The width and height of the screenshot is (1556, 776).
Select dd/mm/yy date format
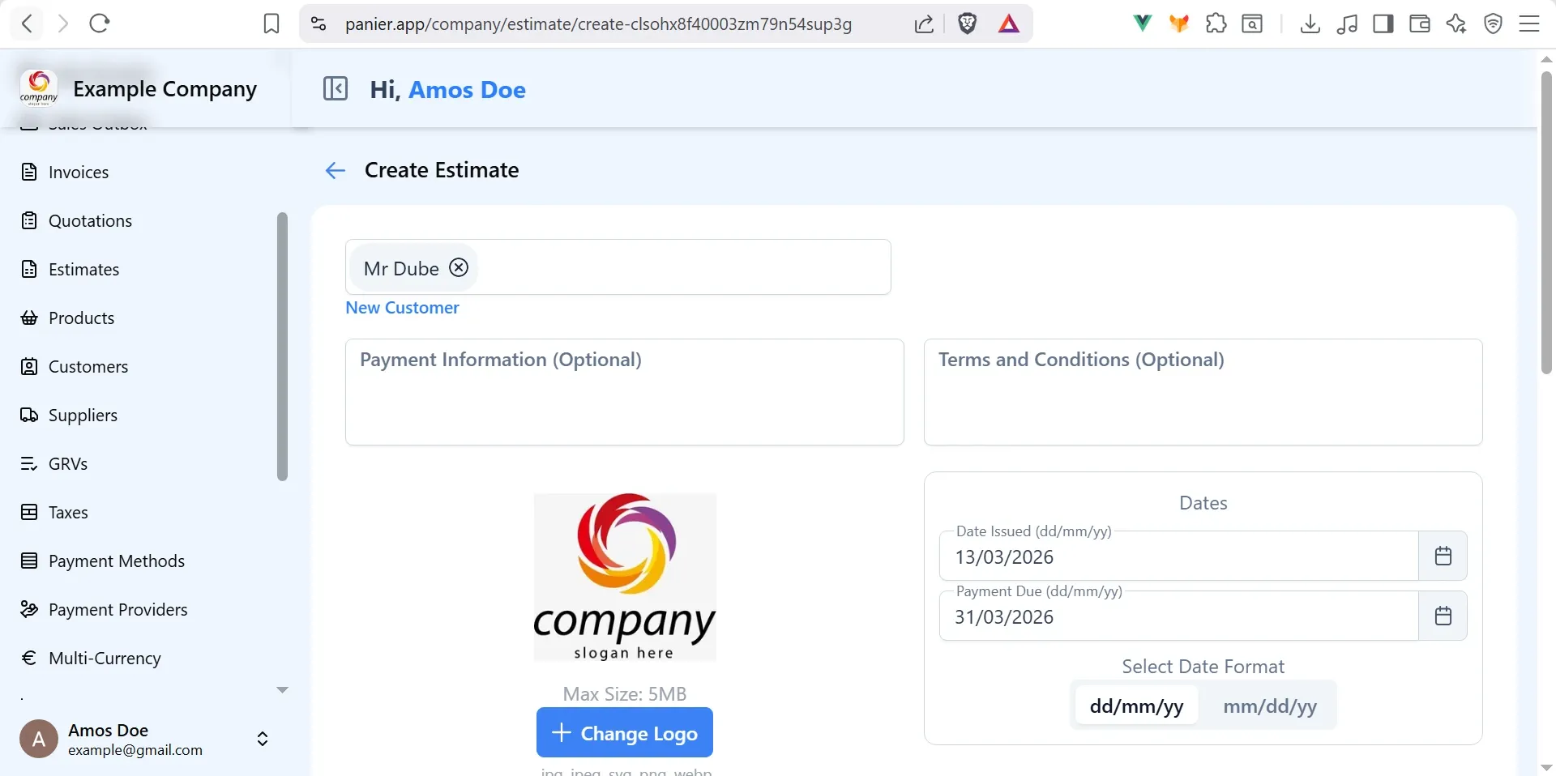[x=1136, y=706]
